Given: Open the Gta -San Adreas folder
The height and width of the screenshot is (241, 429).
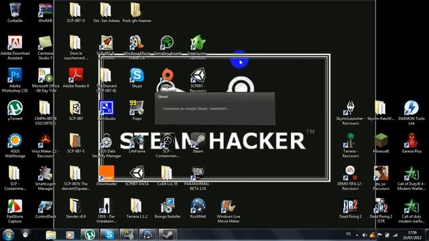Looking at the screenshot, I should click(107, 13).
